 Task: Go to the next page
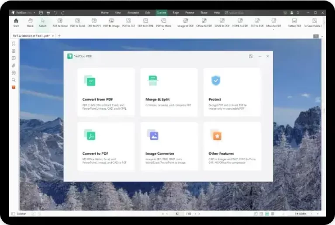click(x=195, y=214)
